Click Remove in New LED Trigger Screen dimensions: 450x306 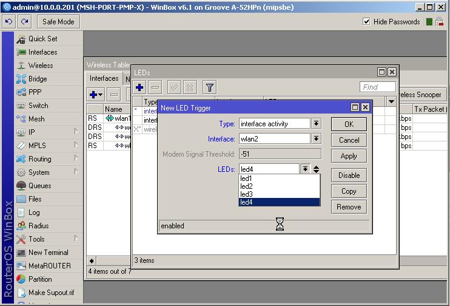point(349,207)
